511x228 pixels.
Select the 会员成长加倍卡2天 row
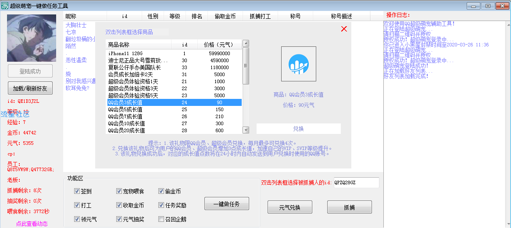(174, 74)
